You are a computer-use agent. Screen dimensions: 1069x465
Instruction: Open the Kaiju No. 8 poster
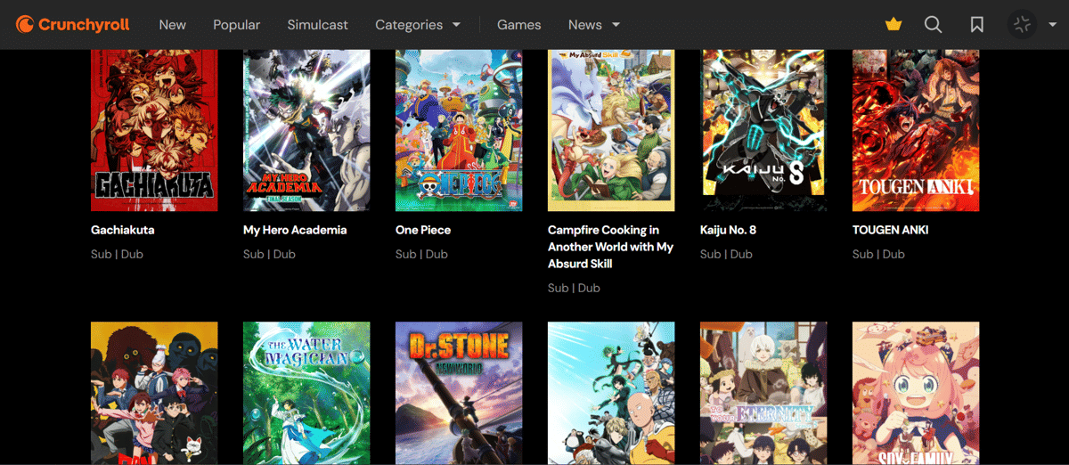tap(763, 130)
